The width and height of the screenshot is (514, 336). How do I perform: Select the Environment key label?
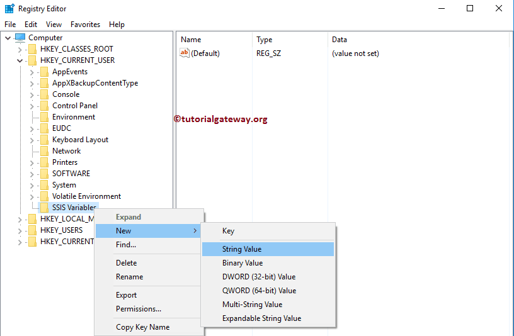(74, 117)
